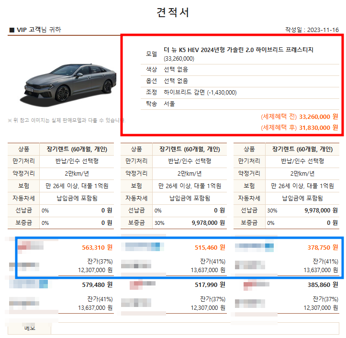
Task: Click the 조정 row label
Action: tap(151, 92)
